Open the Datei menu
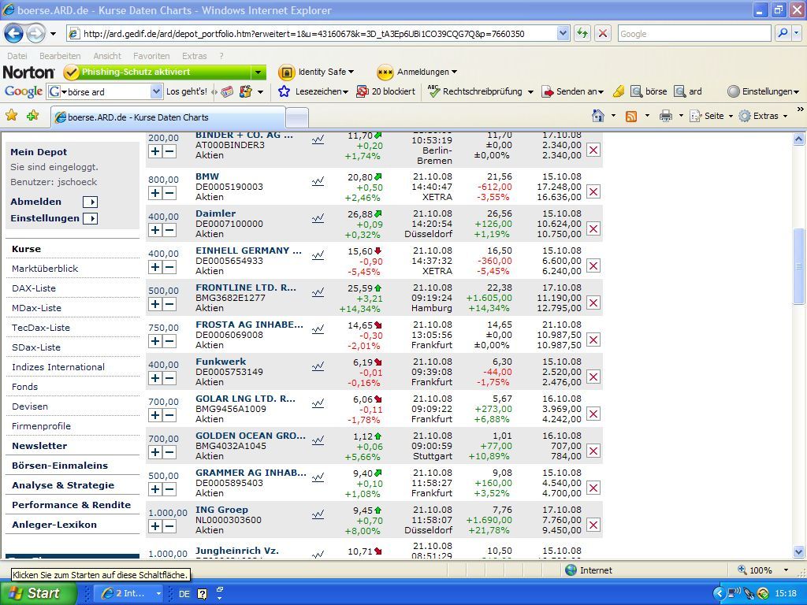807x605 pixels. pos(17,56)
